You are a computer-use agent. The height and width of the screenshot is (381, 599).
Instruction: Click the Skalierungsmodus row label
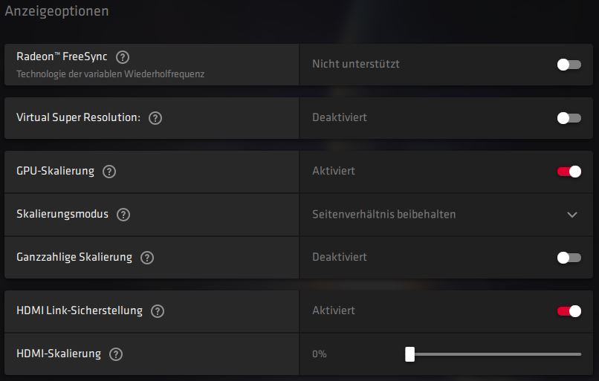(x=62, y=214)
